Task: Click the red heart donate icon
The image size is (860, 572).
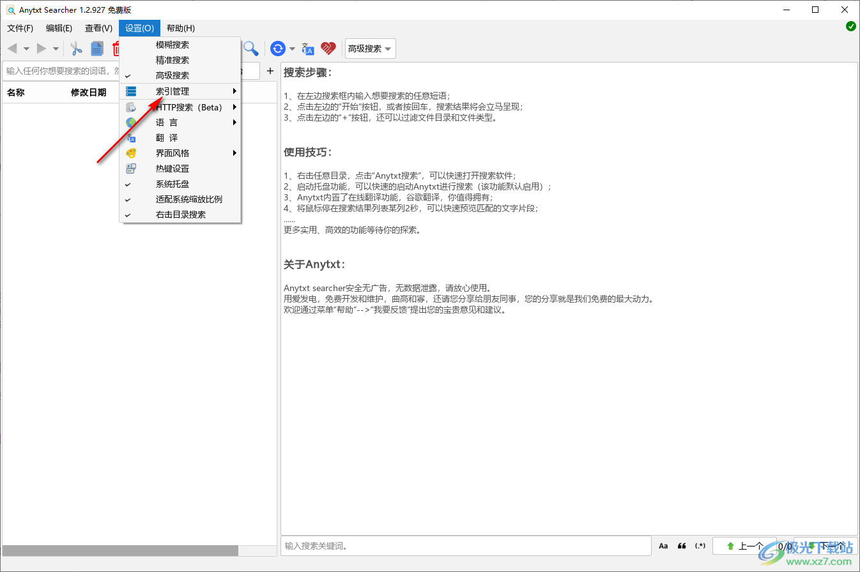Action: pos(328,49)
